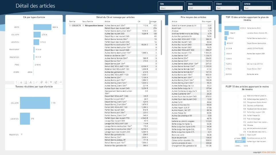The image size is (276, 155).
Task: Select row 'Autres Bac roulant 360l' in CA table
Action: 131,34
